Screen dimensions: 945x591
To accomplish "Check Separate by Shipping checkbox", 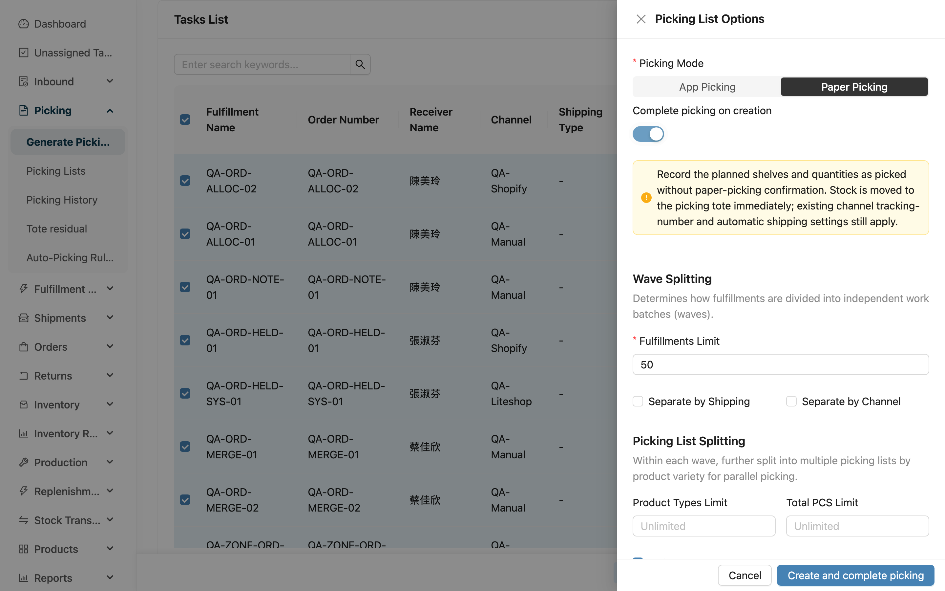I will click(638, 402).
